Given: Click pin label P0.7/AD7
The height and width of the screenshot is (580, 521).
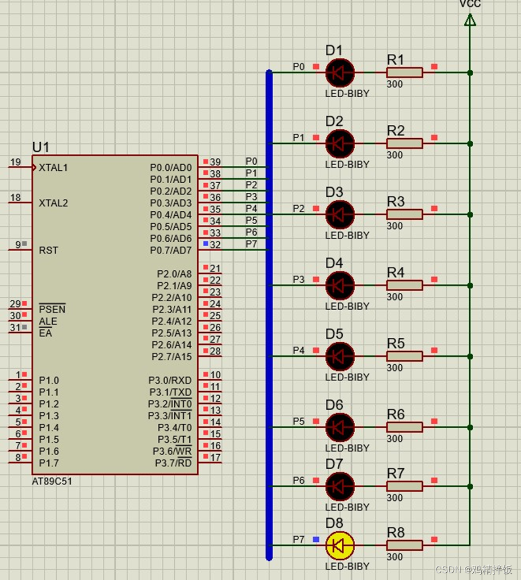Looking at the screenshot, I should pos(171,251).
